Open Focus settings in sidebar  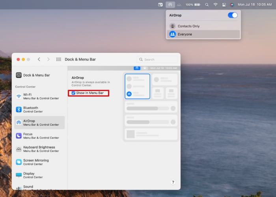tap(39, 136)
